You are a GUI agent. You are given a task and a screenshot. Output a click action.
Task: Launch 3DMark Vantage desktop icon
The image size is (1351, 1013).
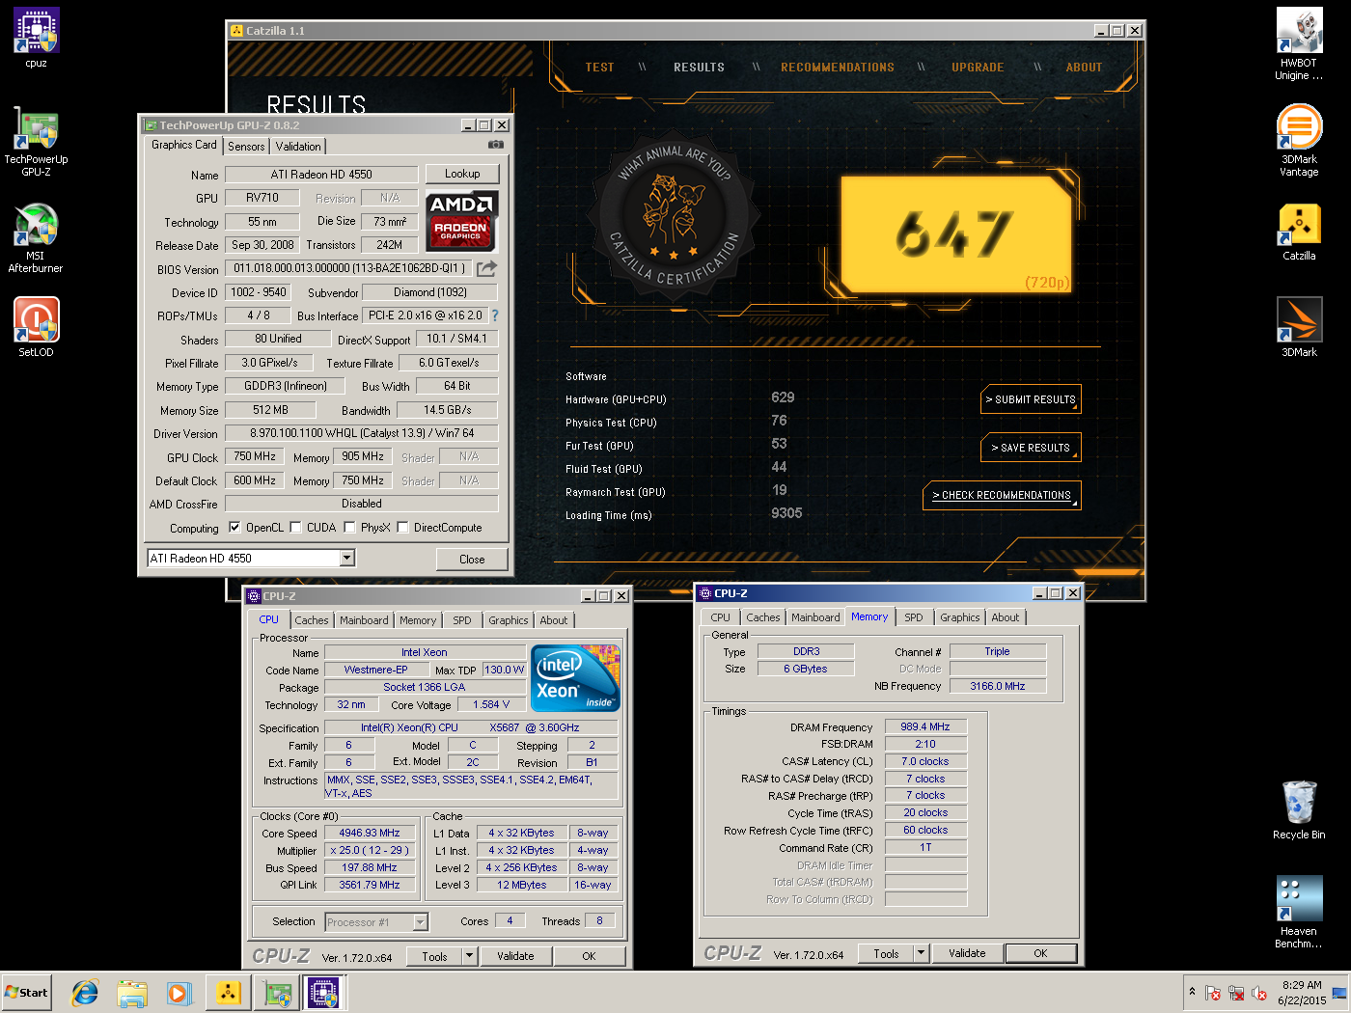[x=1299, y=141]
